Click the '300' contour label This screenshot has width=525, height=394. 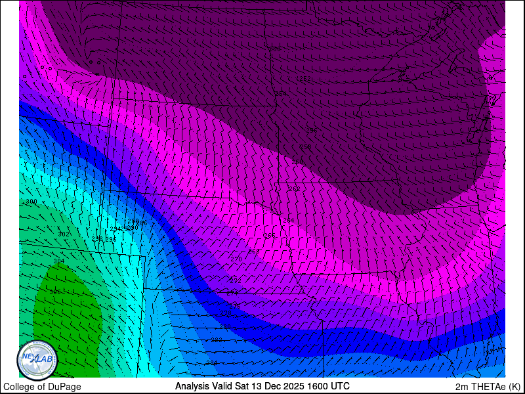pyautogui.click(x=31, y=202)
